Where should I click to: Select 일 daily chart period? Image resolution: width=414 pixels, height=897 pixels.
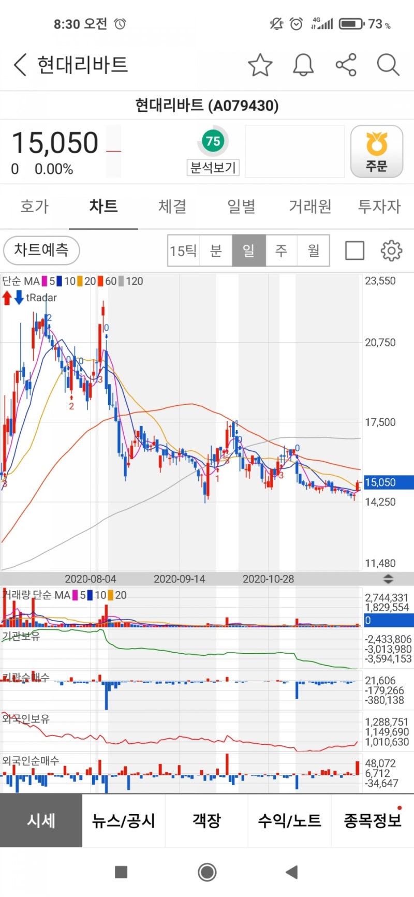[x=249, y=251]
